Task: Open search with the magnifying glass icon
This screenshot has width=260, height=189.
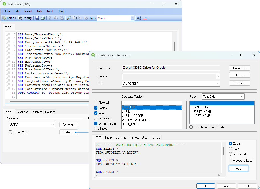Action: (69, 18)
